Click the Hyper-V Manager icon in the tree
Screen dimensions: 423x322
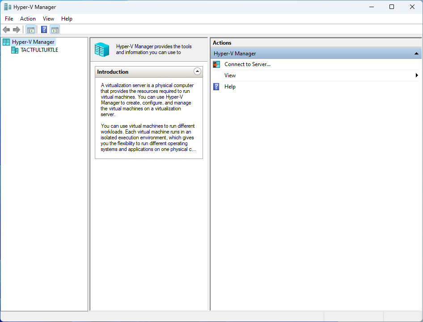tap(6, 42)
